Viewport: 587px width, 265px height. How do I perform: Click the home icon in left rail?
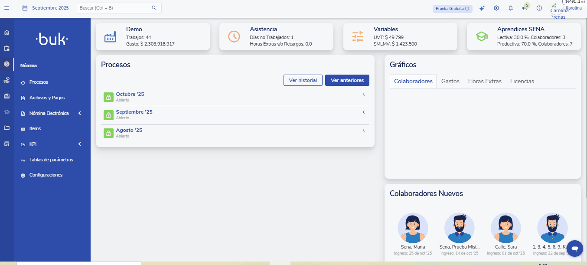(x=7, y=33)
